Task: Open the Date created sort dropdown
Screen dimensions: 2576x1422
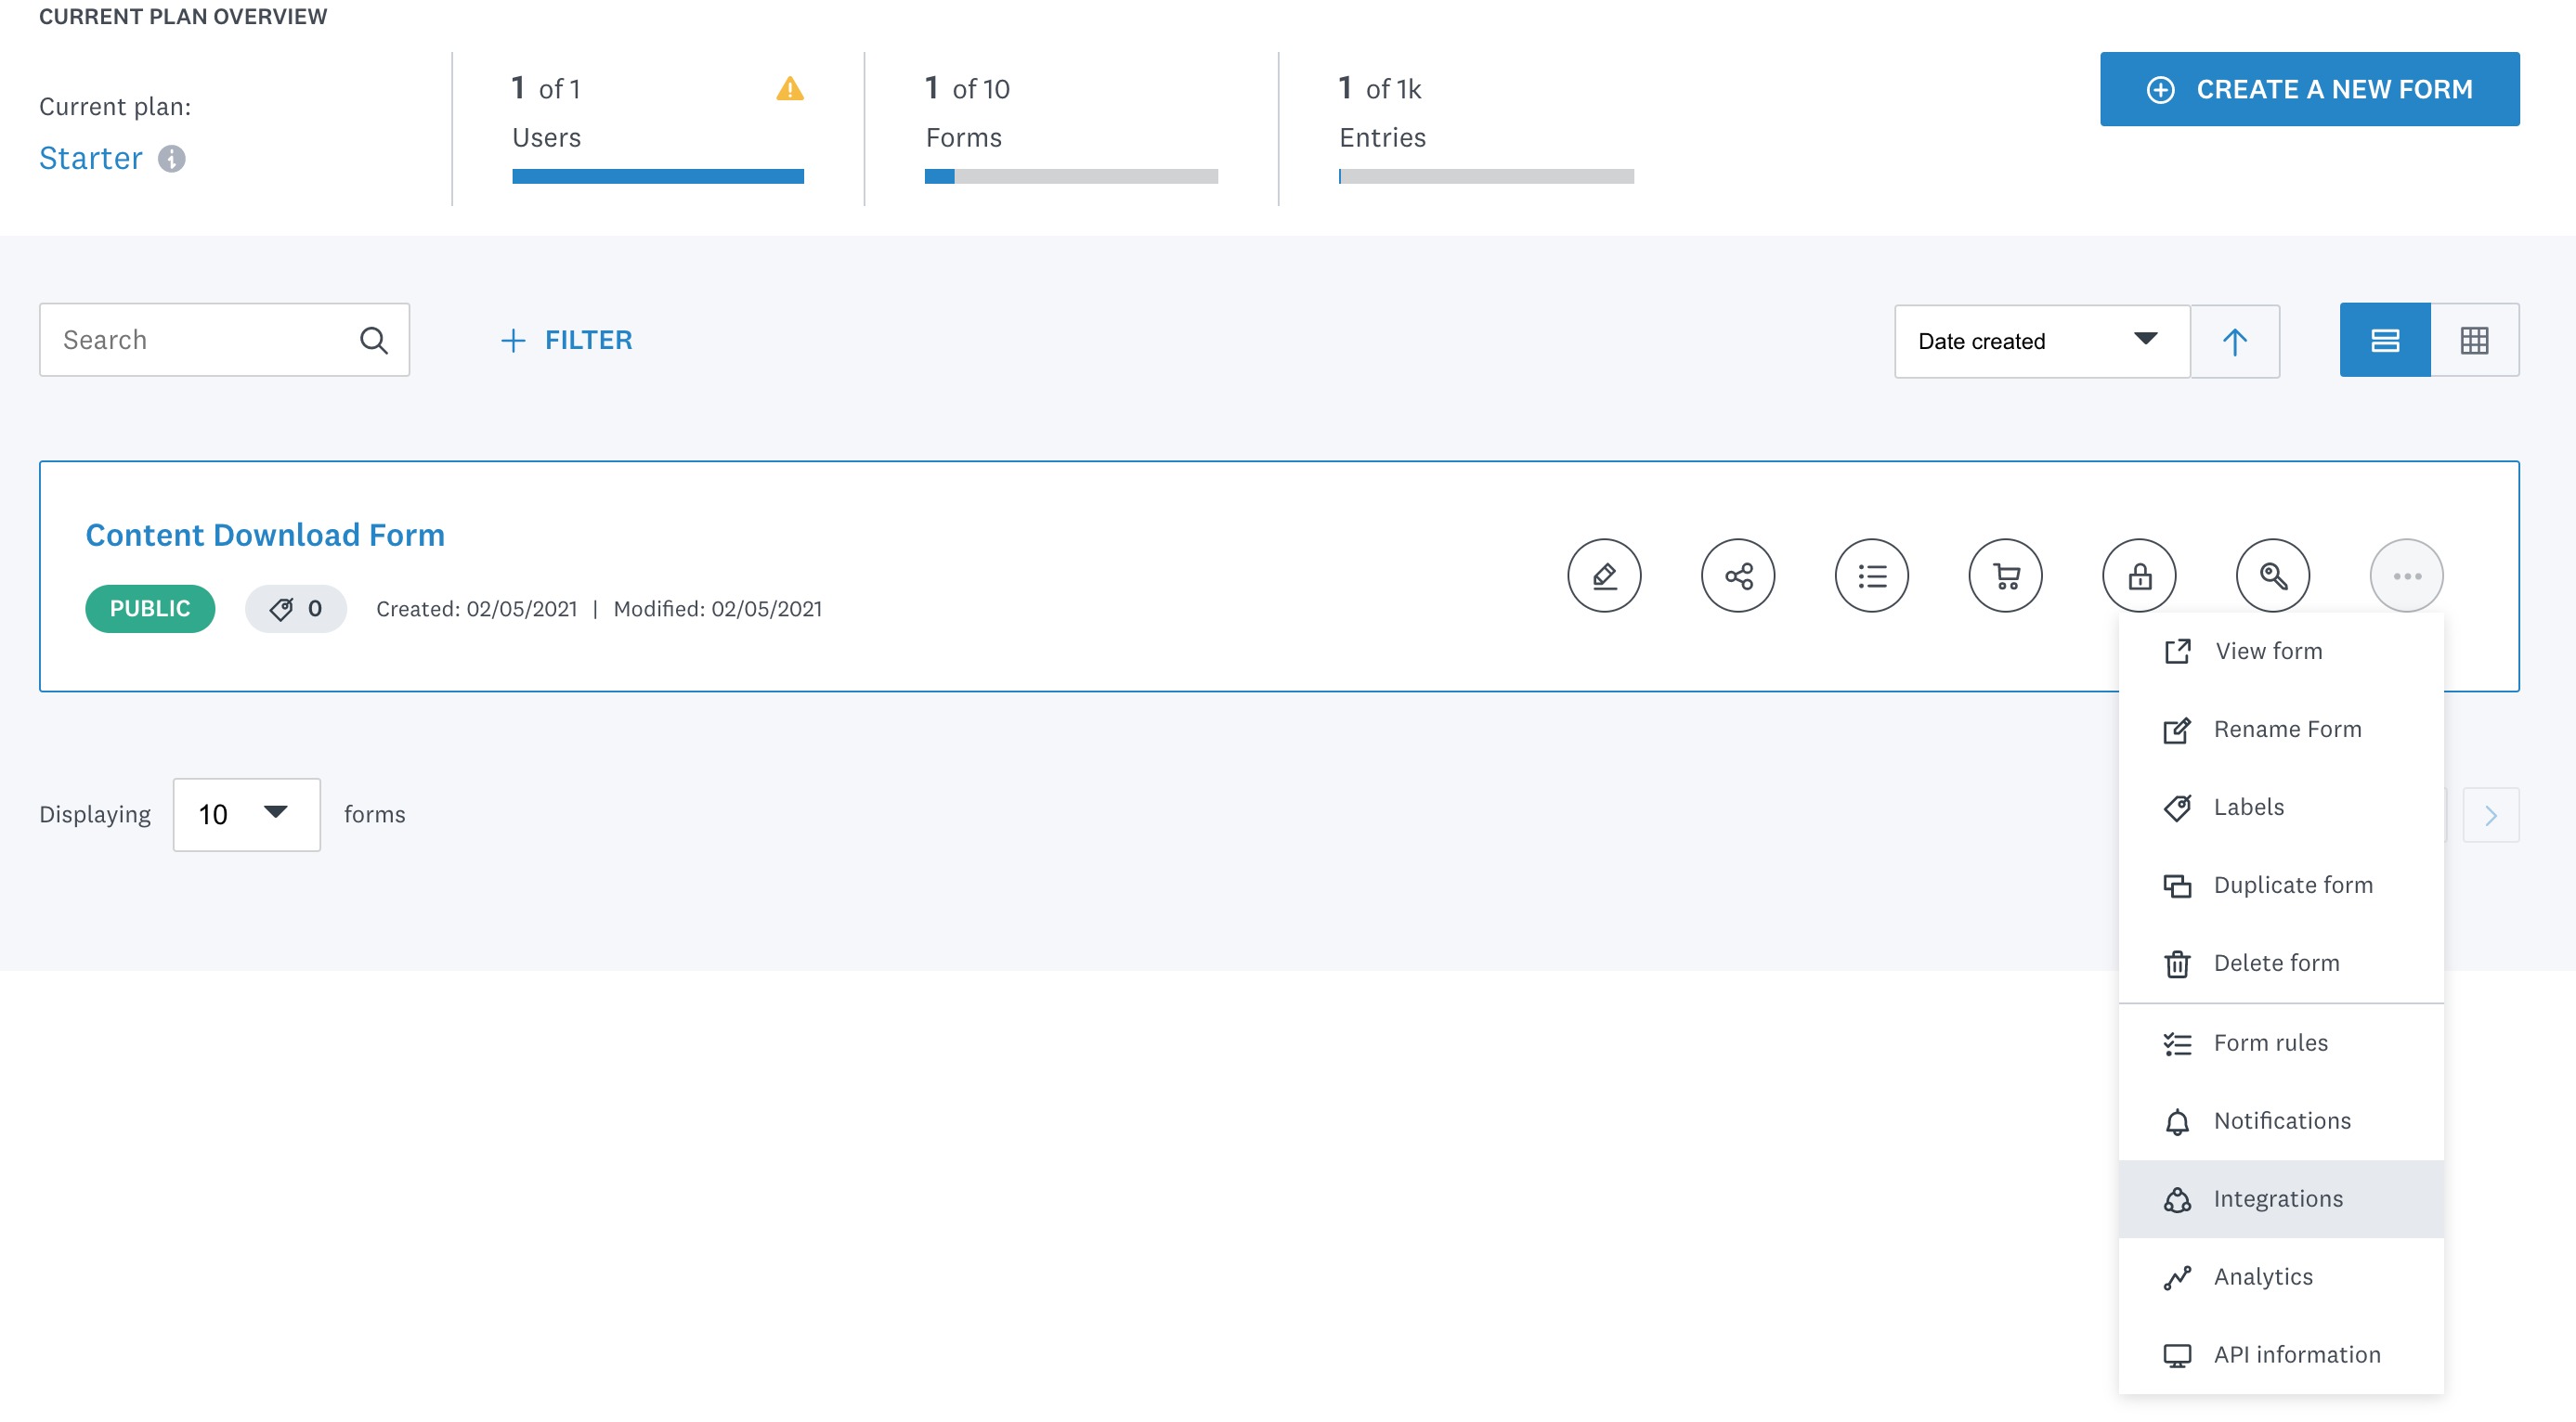Action: tap(2042, 342)
